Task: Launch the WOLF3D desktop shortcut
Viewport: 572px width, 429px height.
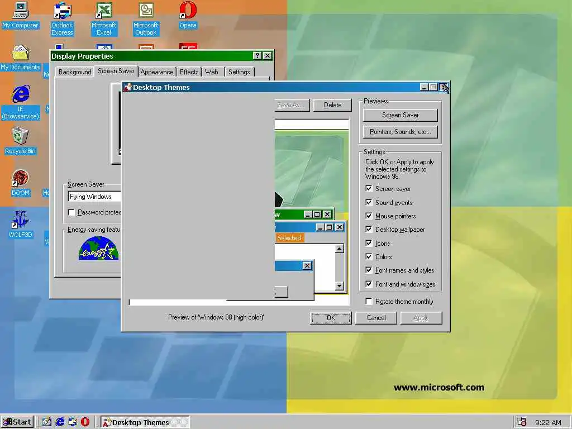Action: (21, 225)
